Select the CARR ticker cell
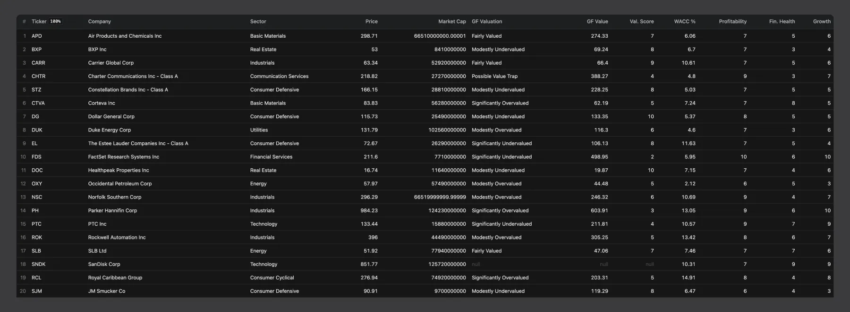This screenshot has height=312, width=850. 38,63
